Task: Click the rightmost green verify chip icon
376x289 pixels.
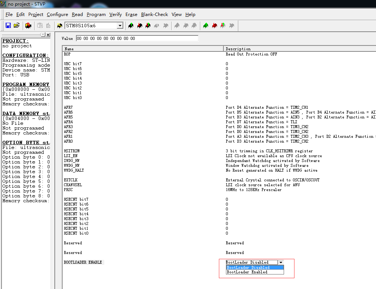Action: pyautogui.click(x=223, y=25)
